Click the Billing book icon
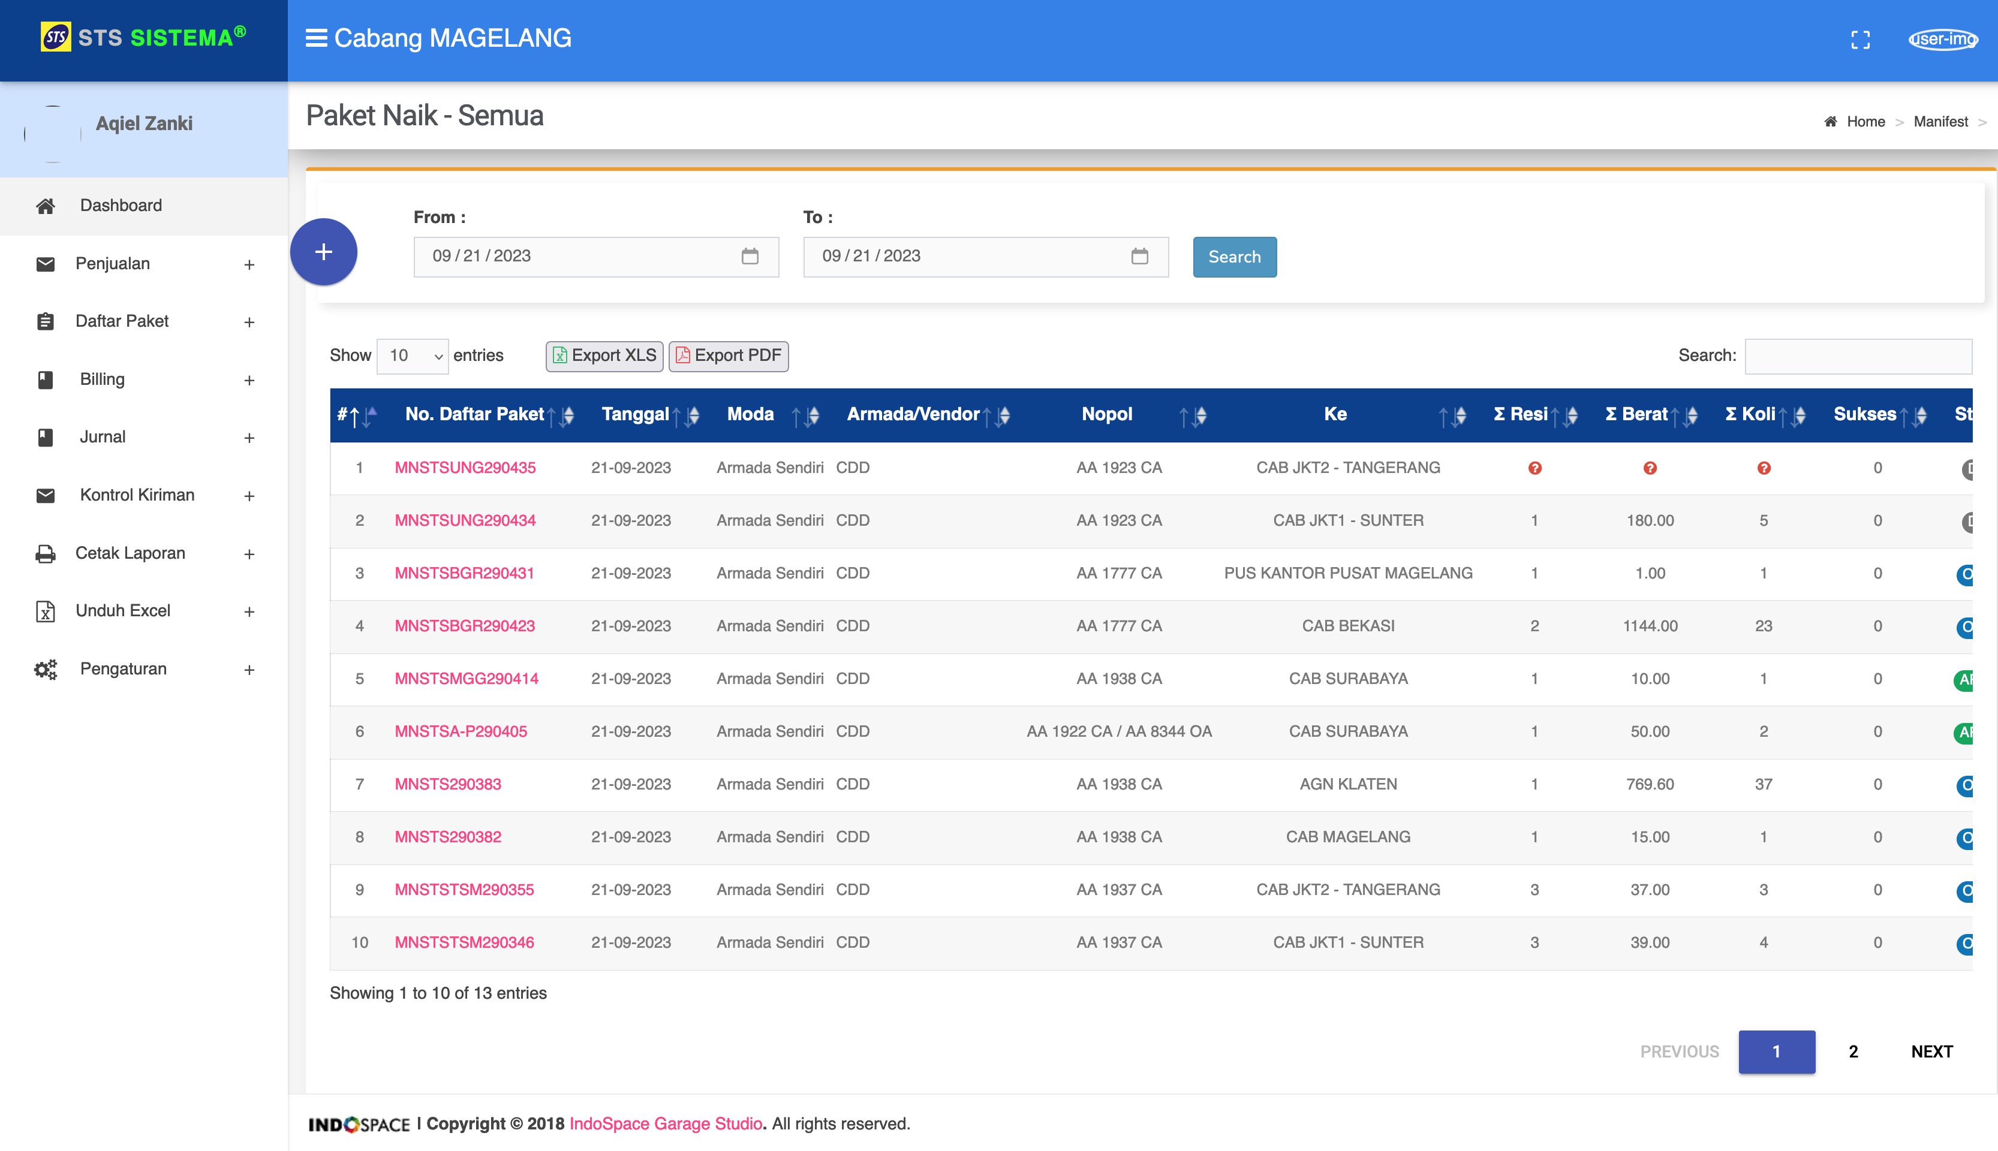Viewport: 1998px width, 1151px height. click(x=46, y=379)
